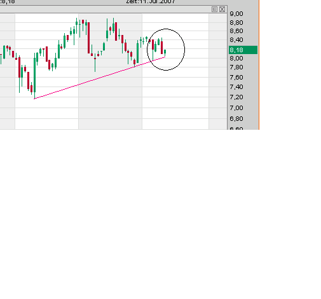Click the 7,20 price axis label

pyautogui.click(x=236, y=97)
